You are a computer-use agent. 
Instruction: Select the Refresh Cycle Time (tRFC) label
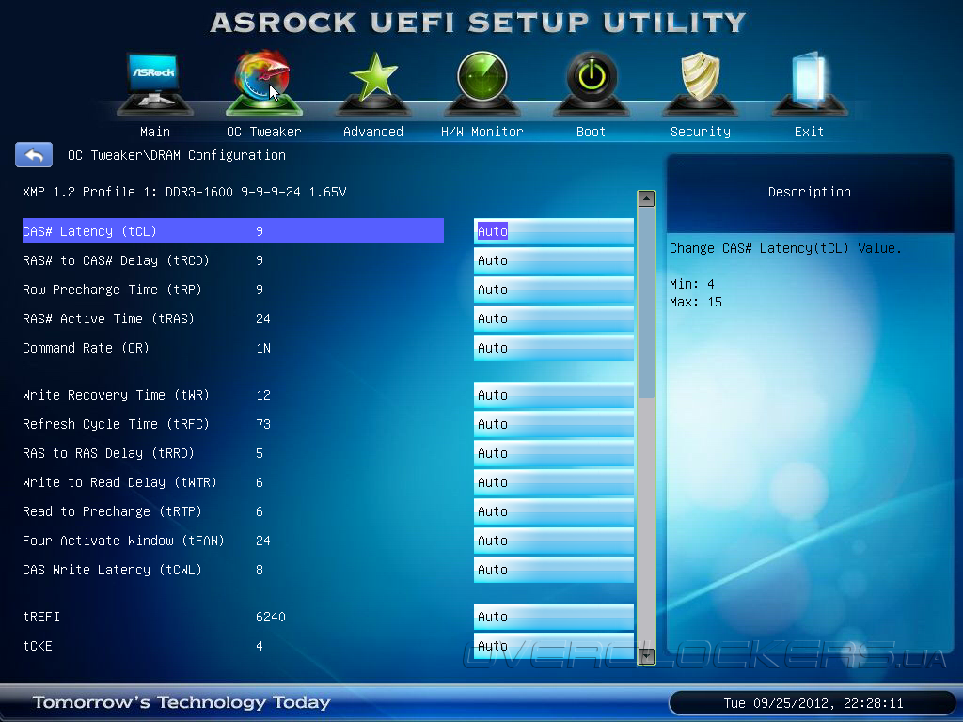pos(116,424)
